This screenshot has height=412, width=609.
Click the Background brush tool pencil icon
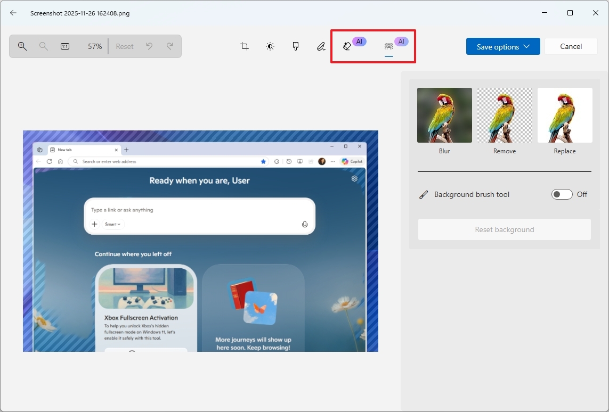tap(424, 194)
